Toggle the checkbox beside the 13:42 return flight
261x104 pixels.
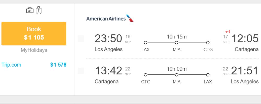[x=81, y=71]
